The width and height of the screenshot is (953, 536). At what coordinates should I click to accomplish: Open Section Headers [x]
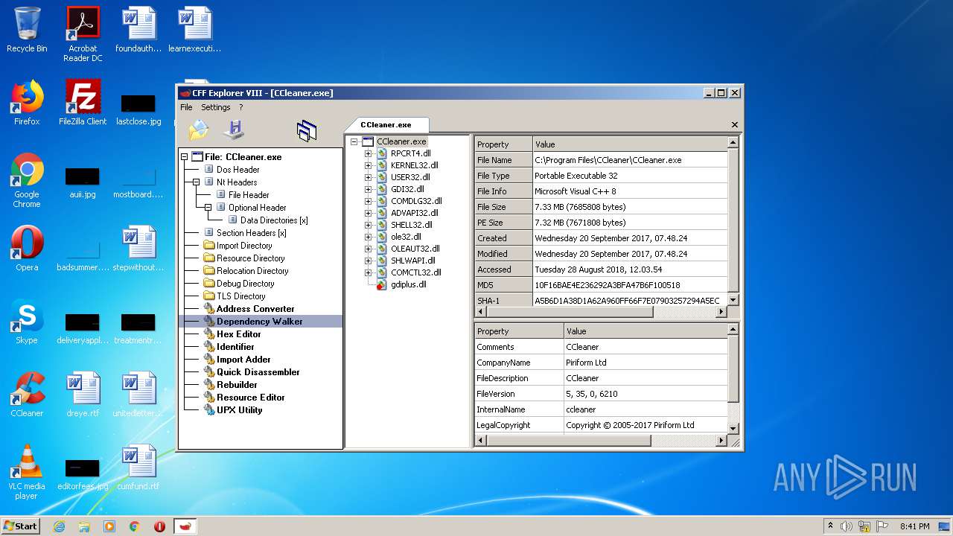(251, 233)
